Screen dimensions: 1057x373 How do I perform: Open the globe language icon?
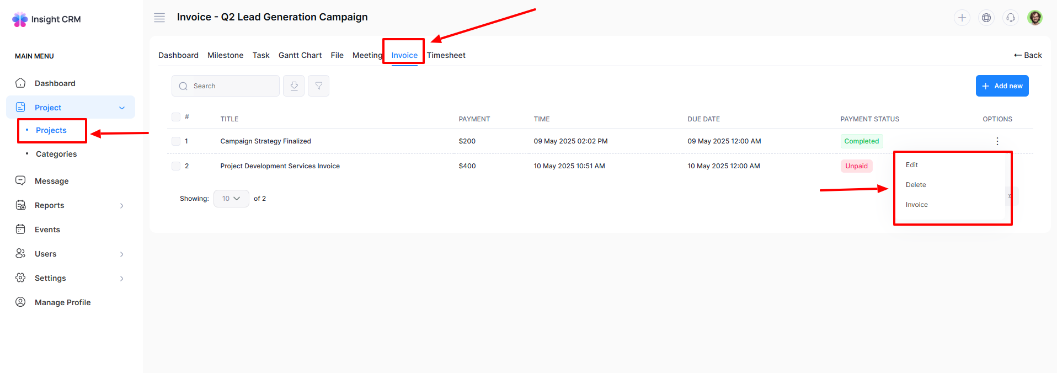click(986, 18)
